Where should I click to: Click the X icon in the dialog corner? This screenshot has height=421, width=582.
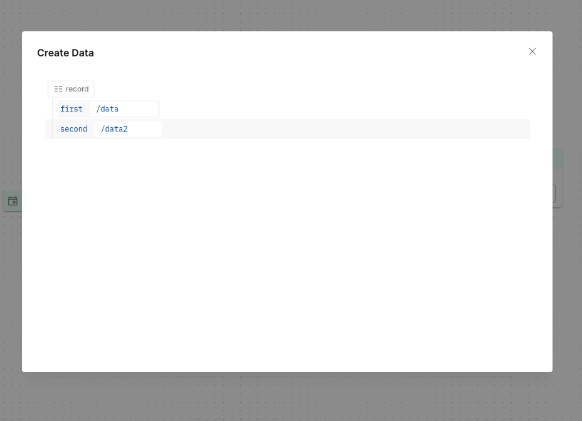[532, 51]
